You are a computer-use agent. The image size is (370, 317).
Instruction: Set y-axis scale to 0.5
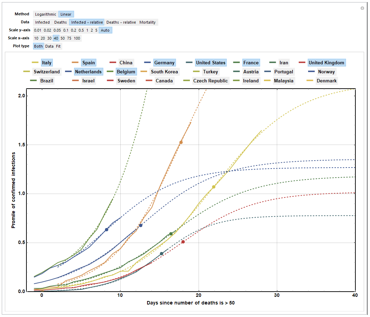[x=81, y=31]
